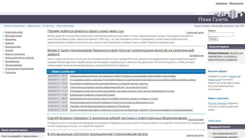Image resolution: width=245 pixels, height=138 pixels.
Task: Open the Карта сайта link
Action: coord(217,26)
